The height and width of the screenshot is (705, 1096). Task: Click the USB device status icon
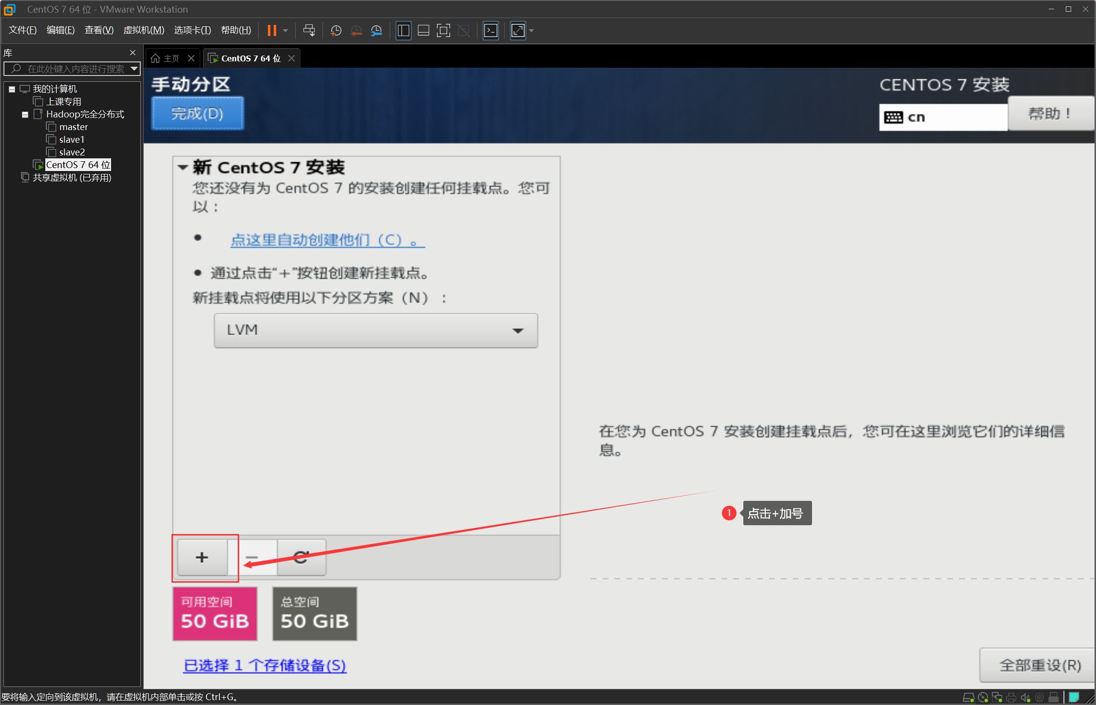point(1054,697)
